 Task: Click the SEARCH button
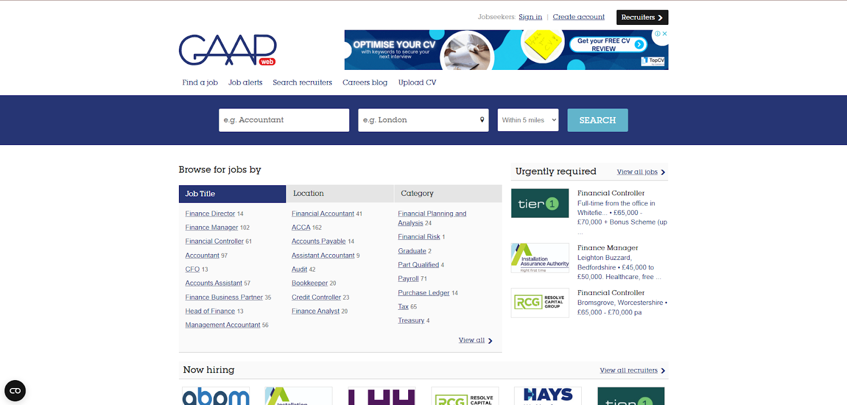click(598, 120)
